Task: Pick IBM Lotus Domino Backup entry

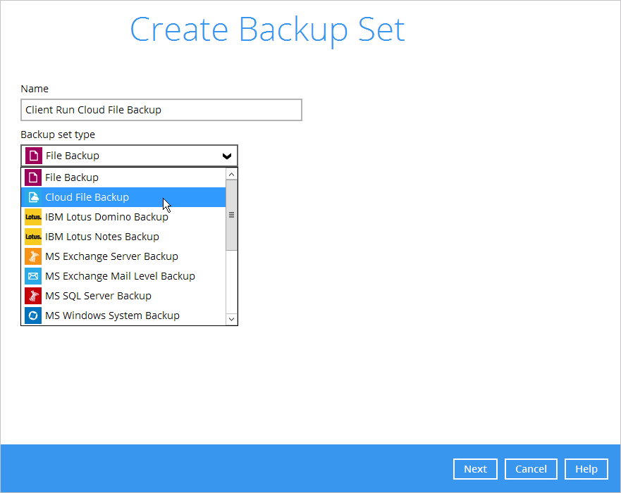Action: (123, 217)
